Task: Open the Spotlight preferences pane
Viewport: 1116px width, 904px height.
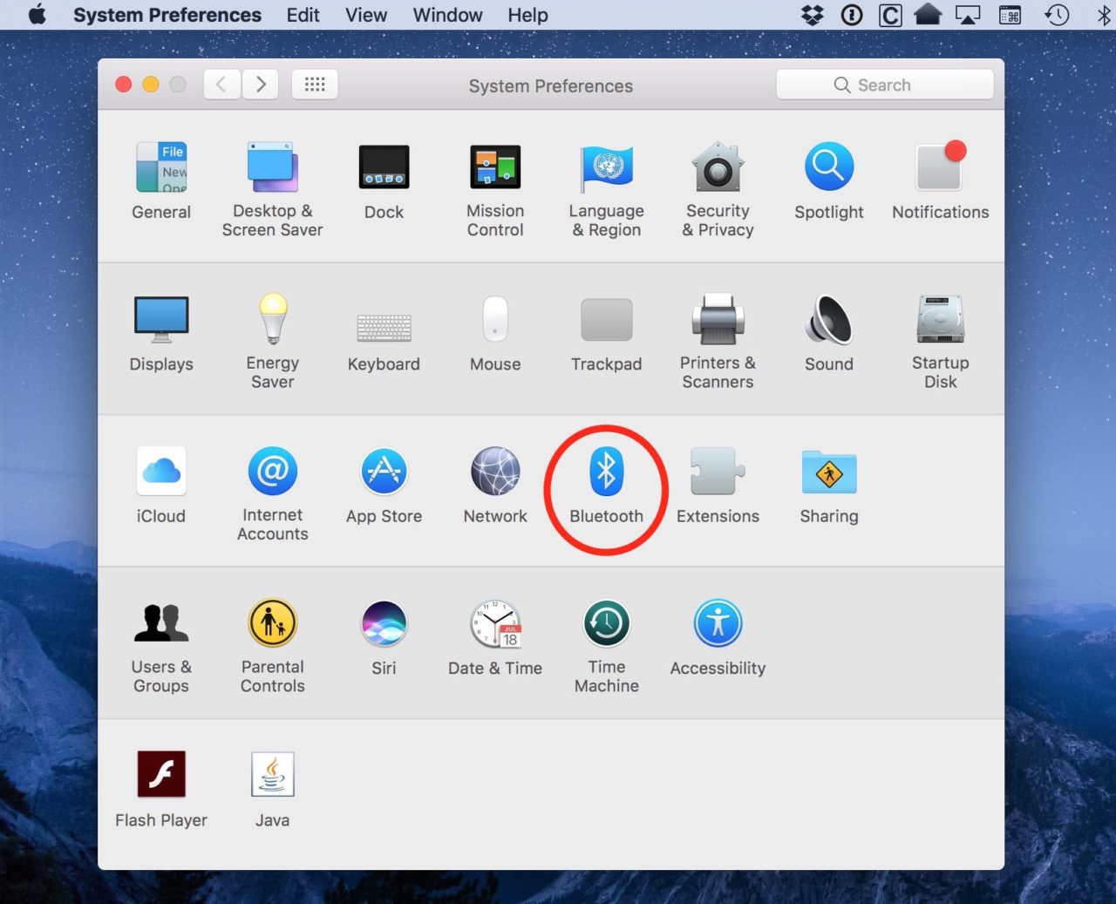Action: coord(829,181)
